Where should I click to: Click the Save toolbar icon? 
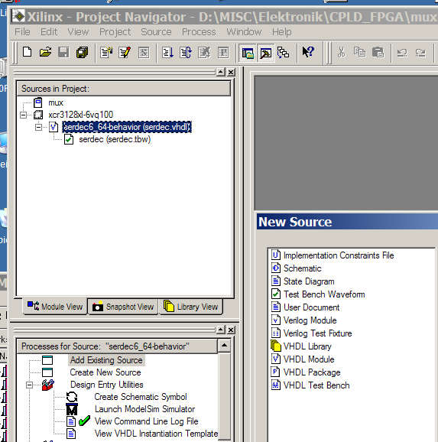63,52
